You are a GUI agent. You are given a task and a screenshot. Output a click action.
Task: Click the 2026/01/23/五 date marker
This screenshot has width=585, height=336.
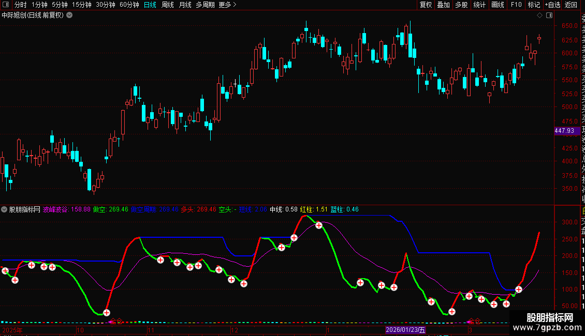tap(405, 330)
